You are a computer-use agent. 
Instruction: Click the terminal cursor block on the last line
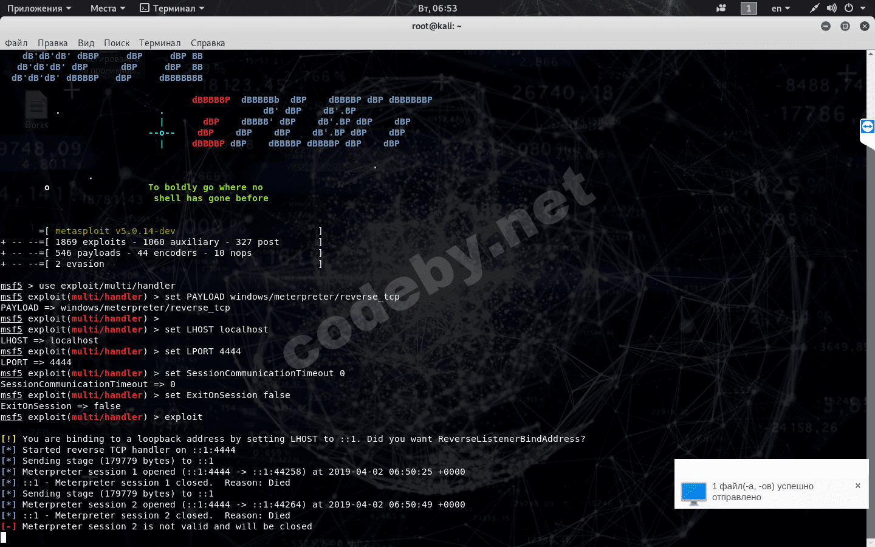click(4, 537)
